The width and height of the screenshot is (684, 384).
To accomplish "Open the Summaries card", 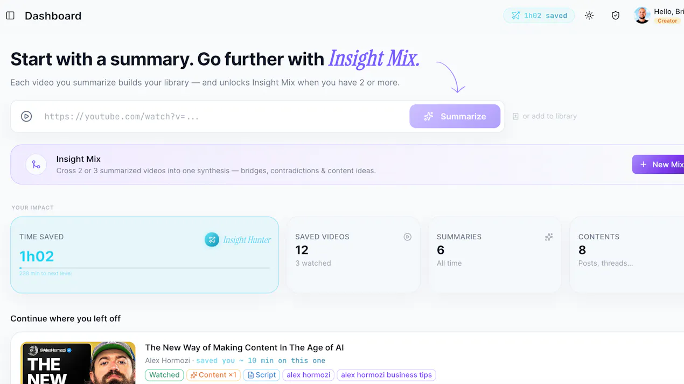I will (x=495, y=255).
